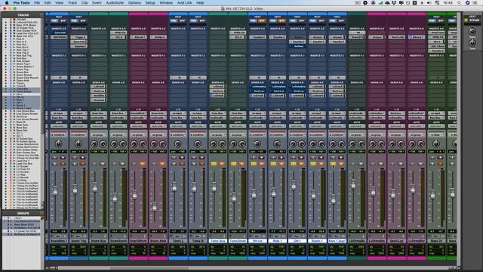
Task: Click input monitor button on SnareBtm 1
Action: pyautogui.click(x=55, y=158)
